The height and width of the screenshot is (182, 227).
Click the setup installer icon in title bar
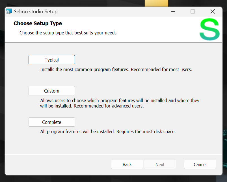[x=9, y=11]
